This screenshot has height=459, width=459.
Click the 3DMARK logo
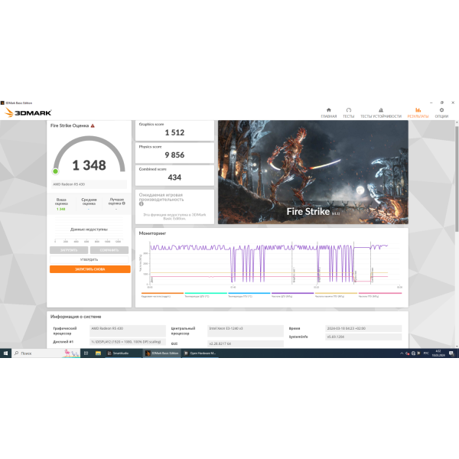[x=28, y=112]
